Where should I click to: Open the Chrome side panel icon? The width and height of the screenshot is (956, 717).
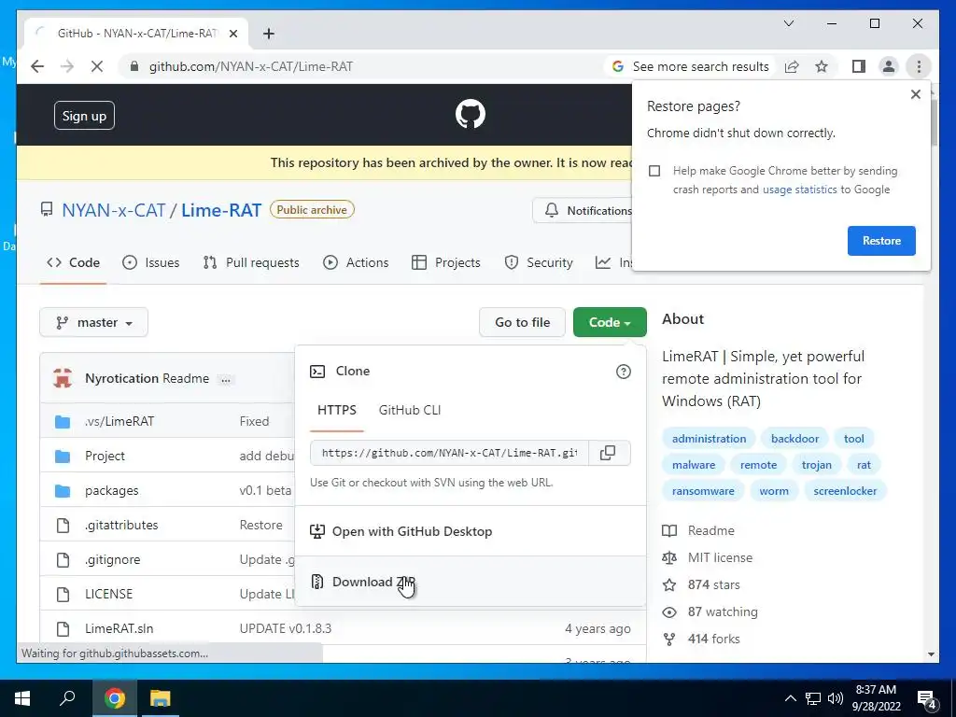click(859, 66)
